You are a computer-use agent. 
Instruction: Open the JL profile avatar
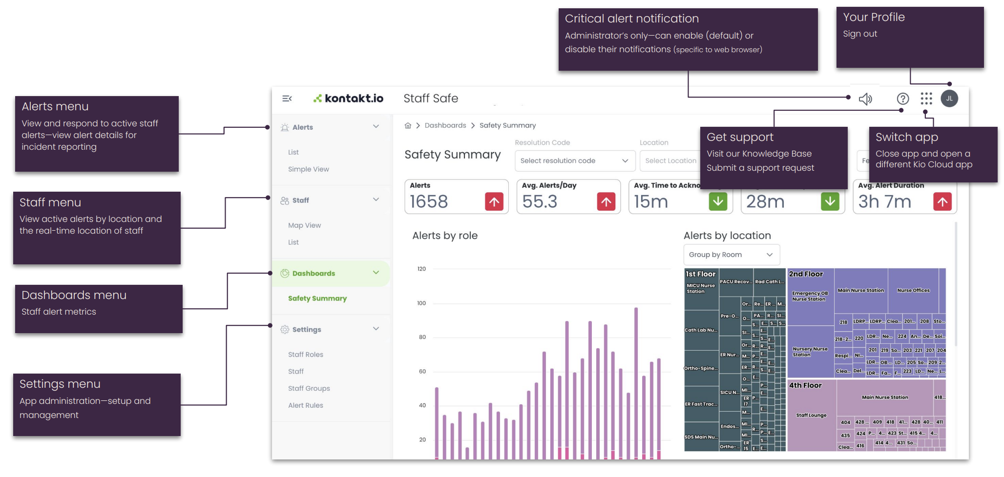point(949,99)
